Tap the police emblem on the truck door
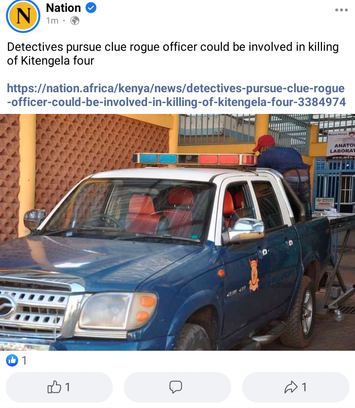The image size is (355, 408). 254,275
